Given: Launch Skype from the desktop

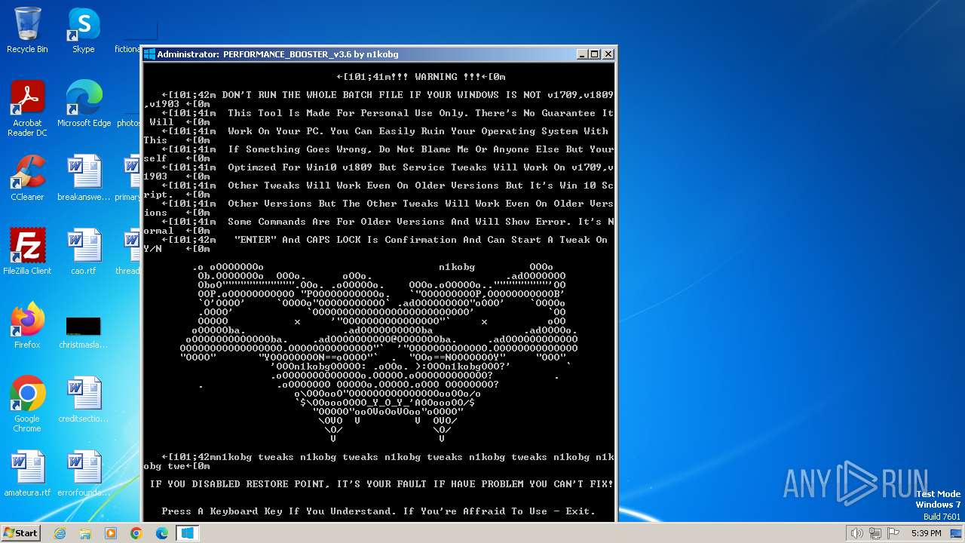Looking at the screenshot, I should pyautogui.click(x=83, y=30).
